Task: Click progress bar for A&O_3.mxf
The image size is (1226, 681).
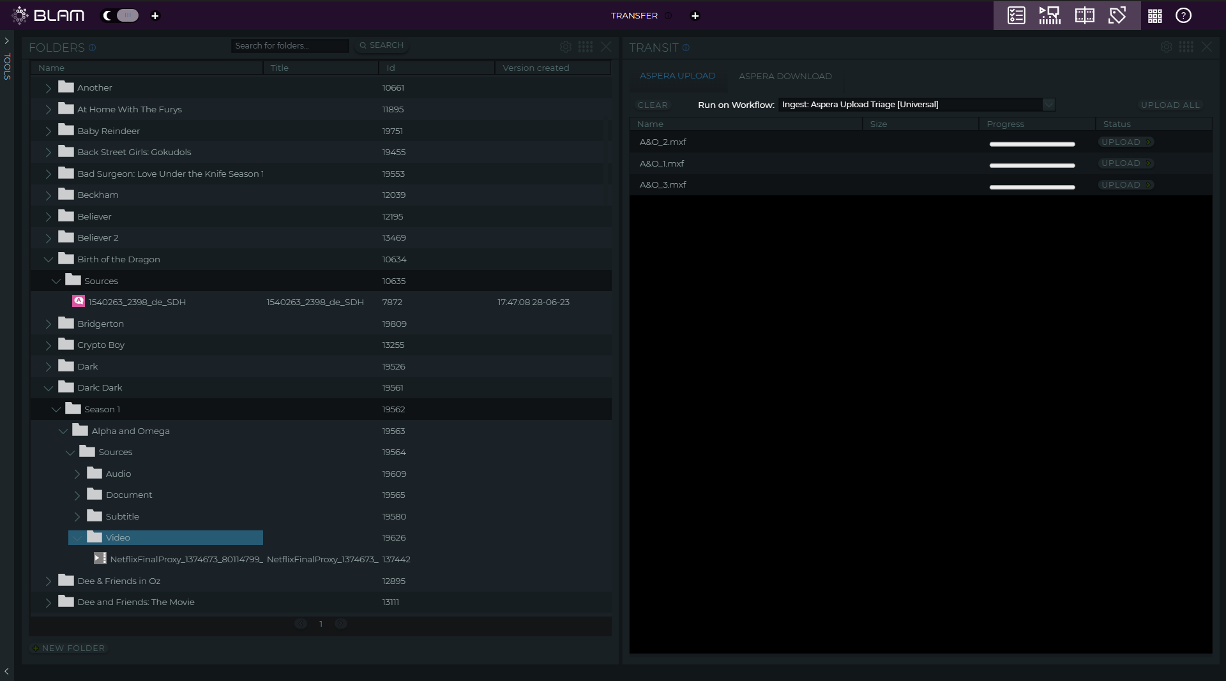Action: 1032,187
